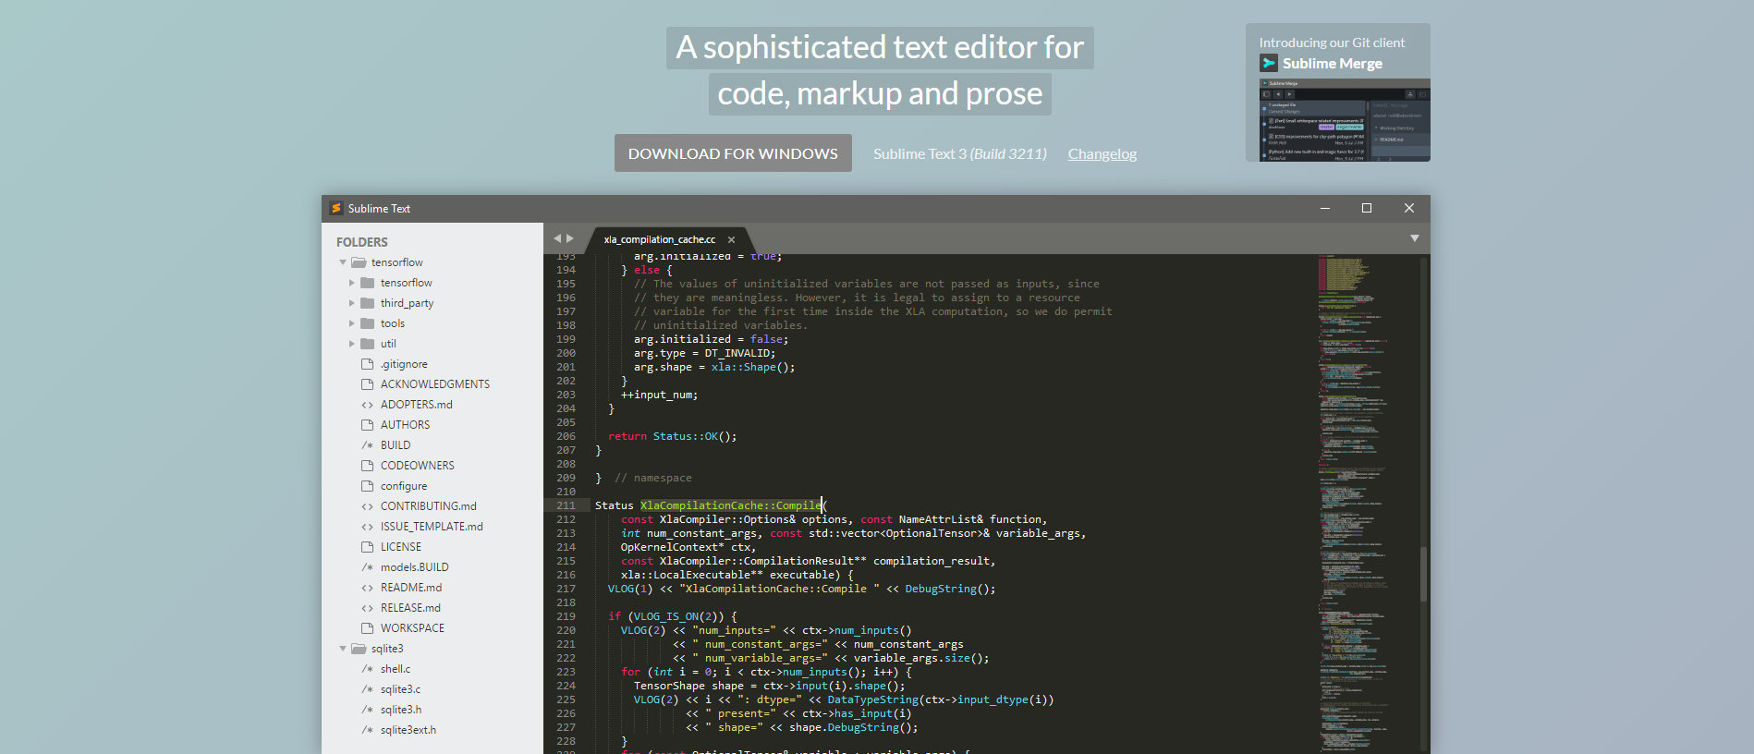Maximize the Sublime Text window
Viewport: 1754px width, 754px height.
[1367, 208]
